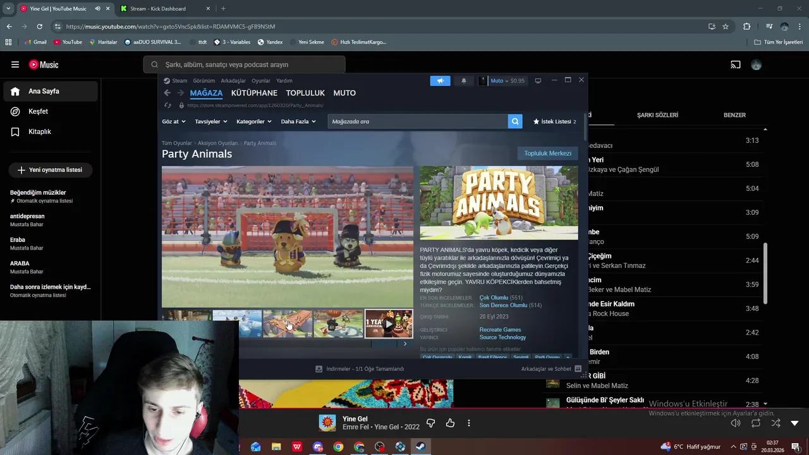809x455 pixels.
Task: Switch to KÜTÜPHANE tab in Steam
Action: click(254, 93)
